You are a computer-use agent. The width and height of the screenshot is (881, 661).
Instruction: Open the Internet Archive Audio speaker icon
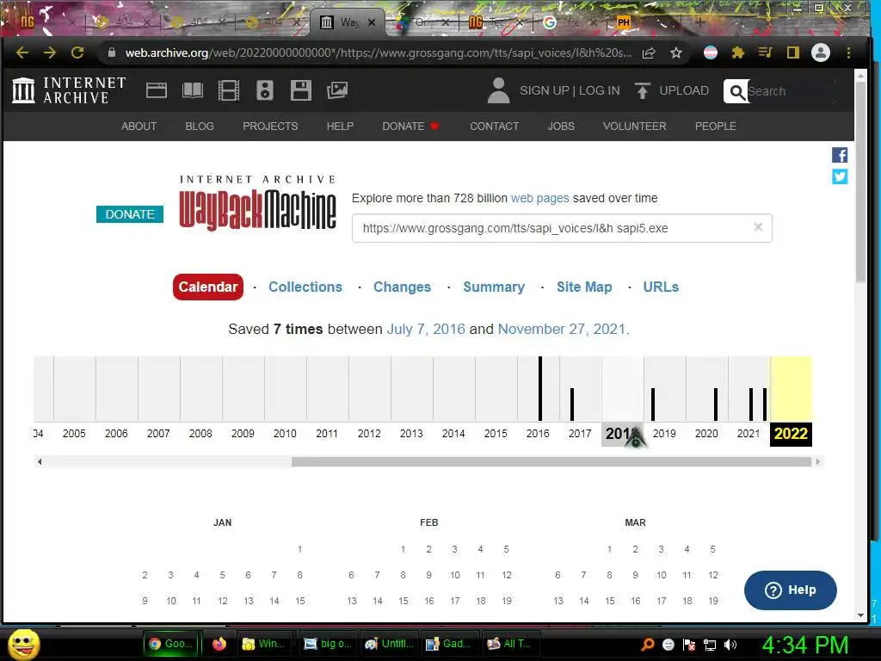(x=265, y=90)
